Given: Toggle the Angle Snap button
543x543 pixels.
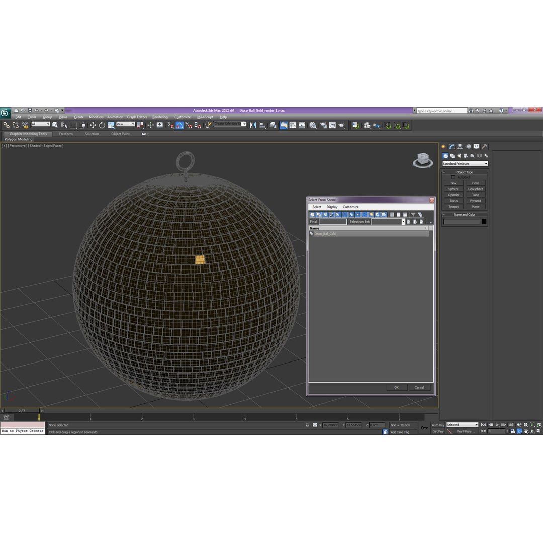Looking at the screenshot, I should pos(179,125).
